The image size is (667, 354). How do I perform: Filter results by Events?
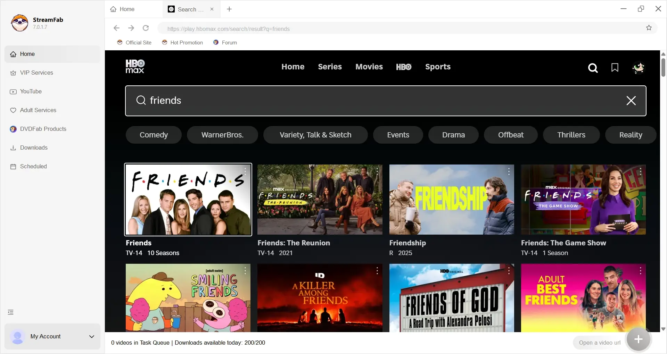[x=398, y=135]
